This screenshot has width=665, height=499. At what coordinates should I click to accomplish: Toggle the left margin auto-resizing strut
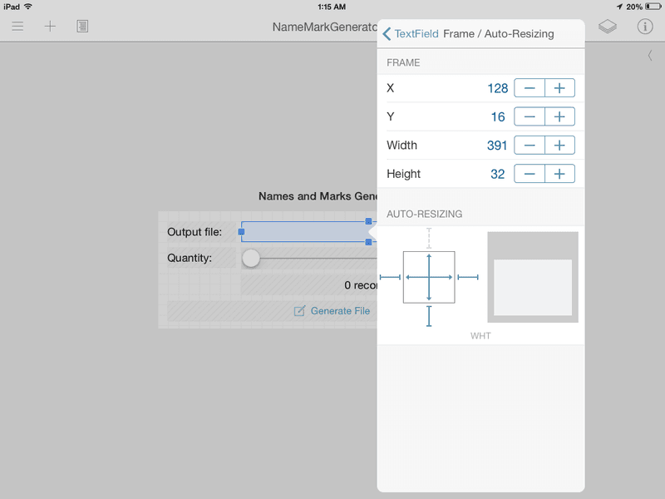point(390,277)
